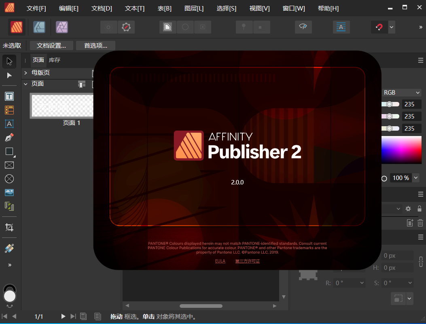Click the horizontal scrollbar thumb

click(201, 306)
